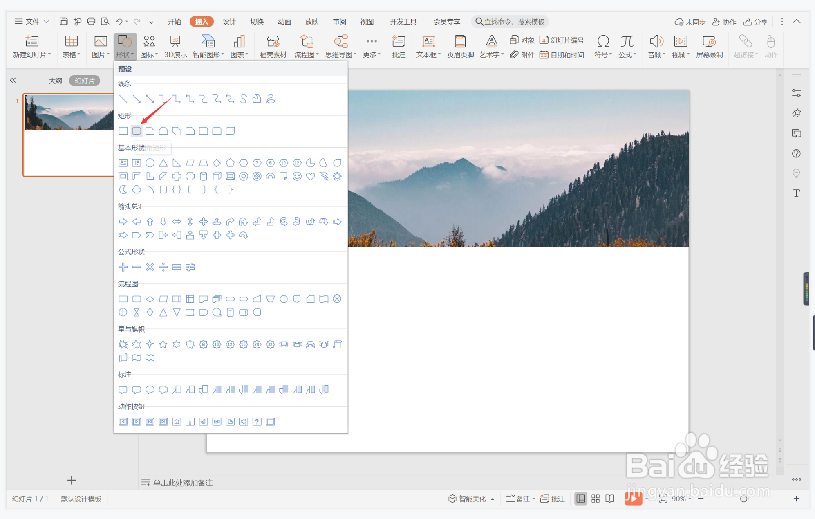Collapse the ribbon with the chevron
Viewport: 815px width, 519px height.
tap(797, 21)
